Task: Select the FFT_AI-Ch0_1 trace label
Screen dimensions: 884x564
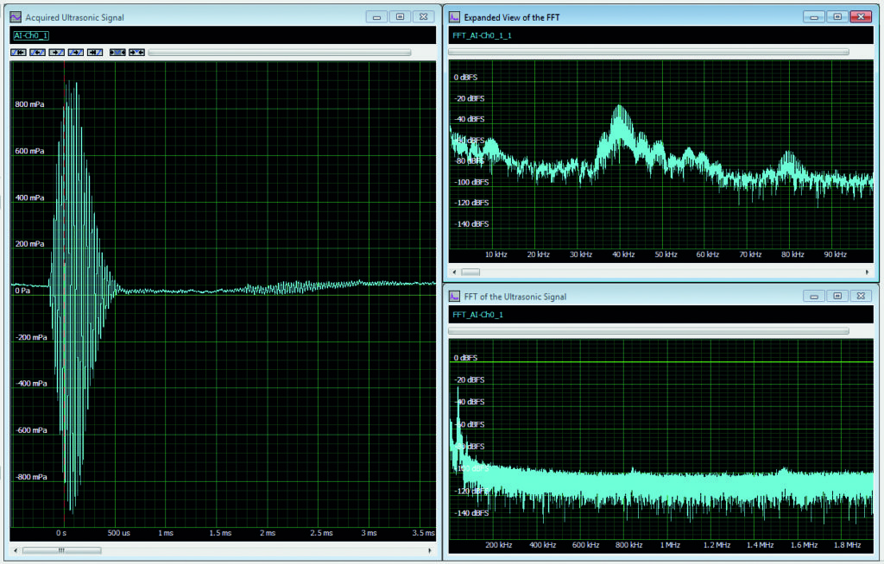Action: pos(477,313)
